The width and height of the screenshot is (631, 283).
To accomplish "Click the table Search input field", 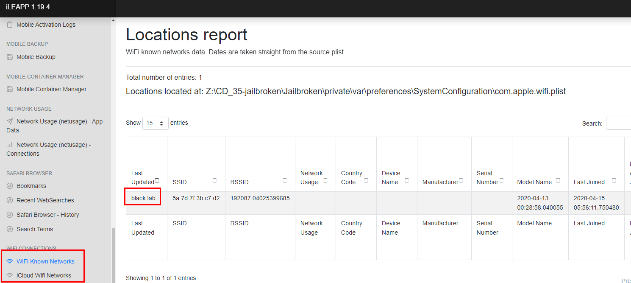I will click(x=618, y=123).
